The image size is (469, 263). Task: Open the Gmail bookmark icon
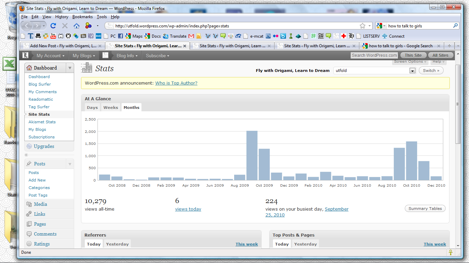[x=191, y=36]
